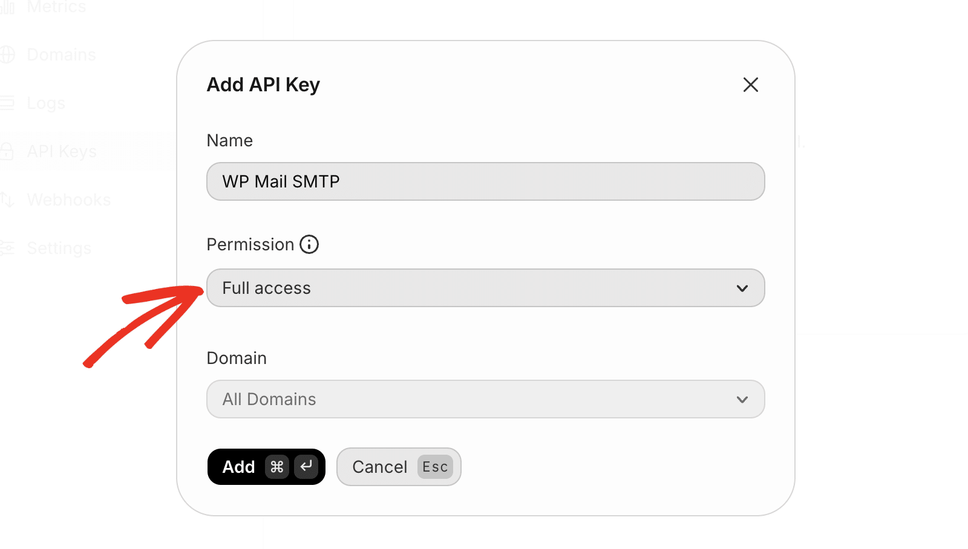
Task: Click the Metrics chart icon in sidebar
Action: [7, 7]
